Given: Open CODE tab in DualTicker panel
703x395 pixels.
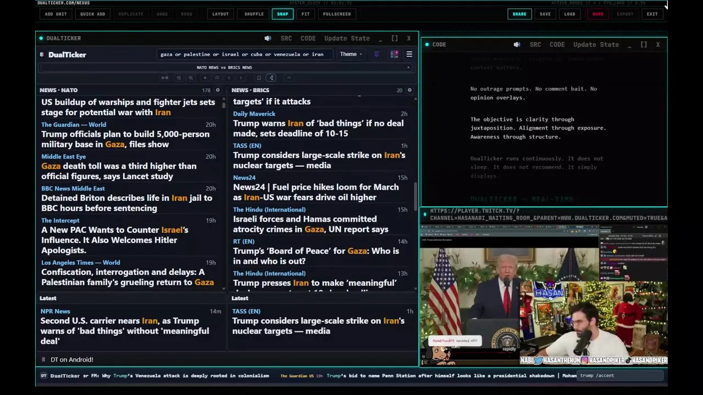Looking at the screenshot, I should pyautogui.click(x=308, y=38).
